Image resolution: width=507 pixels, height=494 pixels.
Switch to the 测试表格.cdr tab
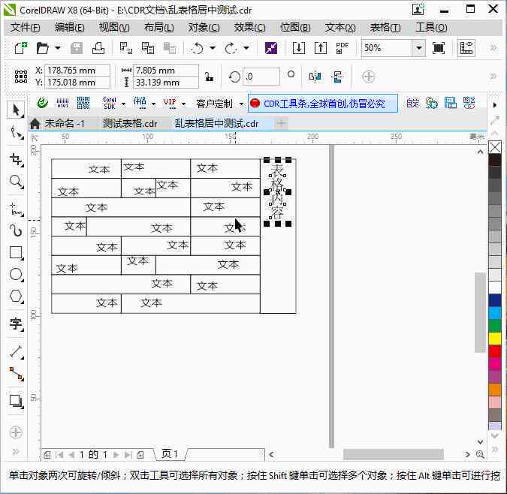coord(130,123)
